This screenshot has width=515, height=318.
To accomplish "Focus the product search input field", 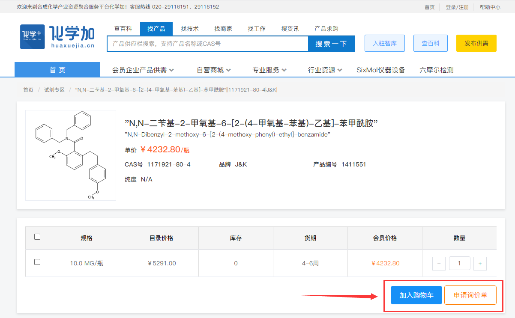I will (207, 44).
